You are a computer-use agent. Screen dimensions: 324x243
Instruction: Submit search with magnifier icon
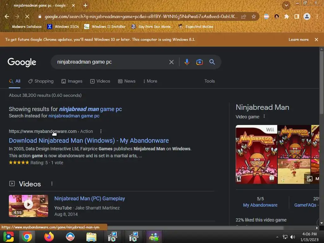[x=212, y=62]
